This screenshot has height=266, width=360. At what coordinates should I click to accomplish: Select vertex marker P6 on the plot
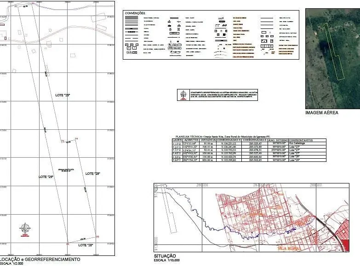68,244
